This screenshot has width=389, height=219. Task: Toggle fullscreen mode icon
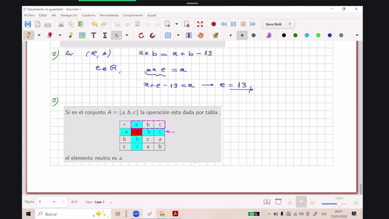[200, 24]
